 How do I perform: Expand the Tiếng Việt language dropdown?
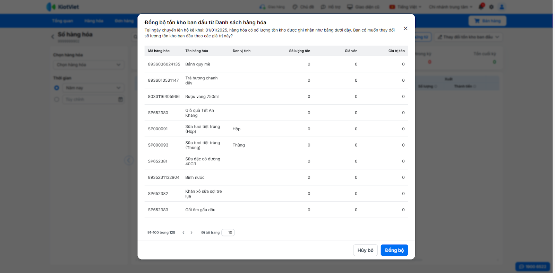pos(405,7)
